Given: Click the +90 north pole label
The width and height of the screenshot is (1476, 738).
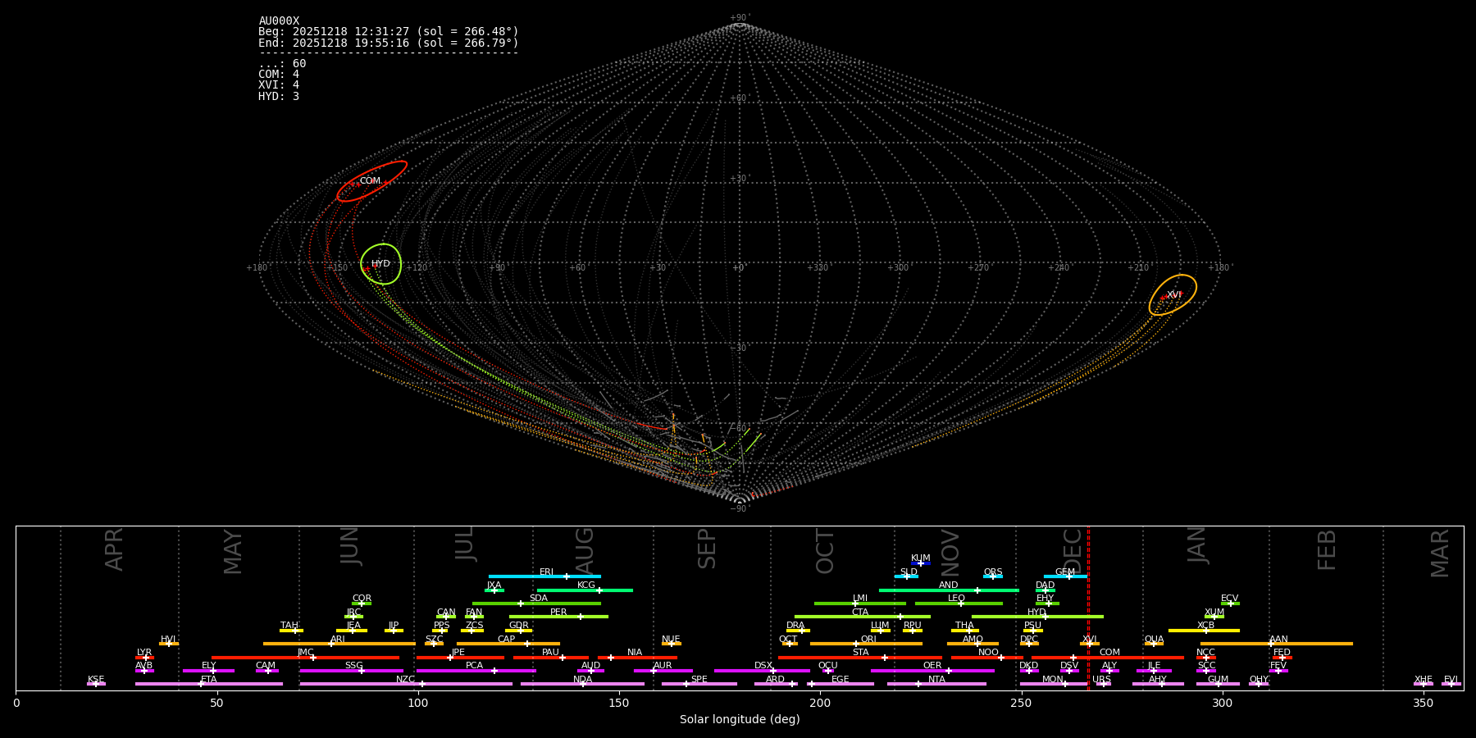Looking at the screenshot, I should 739,18.
